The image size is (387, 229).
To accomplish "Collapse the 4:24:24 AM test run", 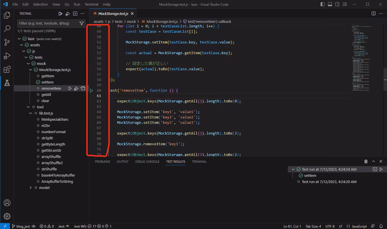I will (293, 169).
